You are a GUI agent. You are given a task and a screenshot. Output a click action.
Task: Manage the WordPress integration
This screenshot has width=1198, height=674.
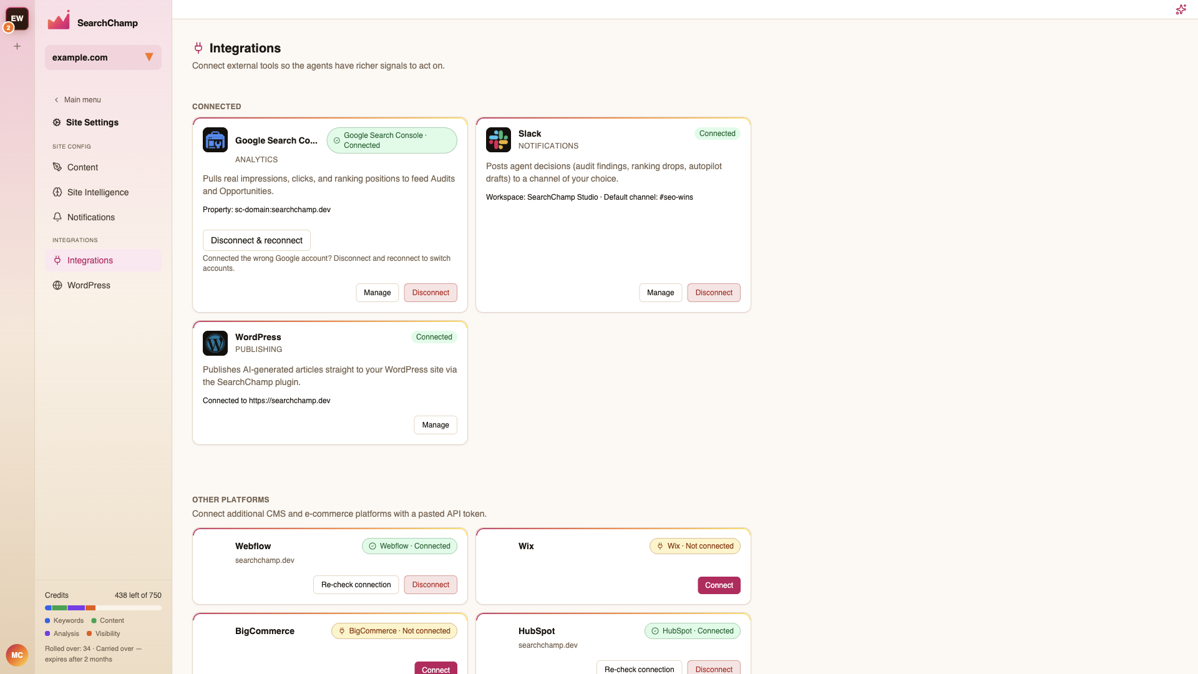436,425
